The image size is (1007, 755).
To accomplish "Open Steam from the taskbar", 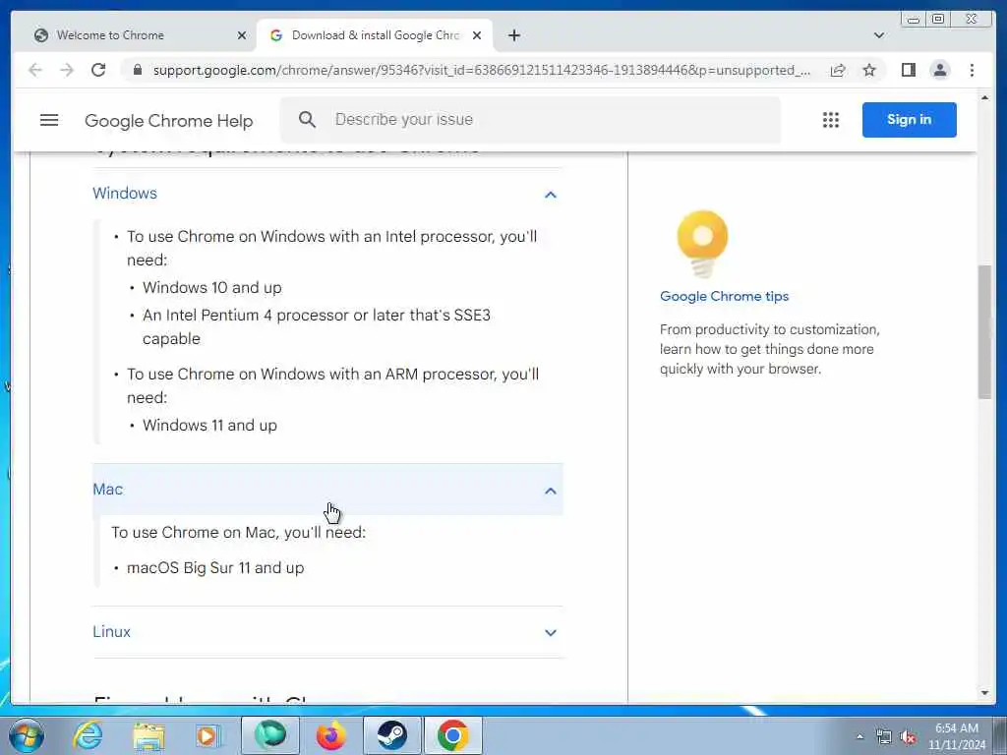I will click(x=391, y=735).
